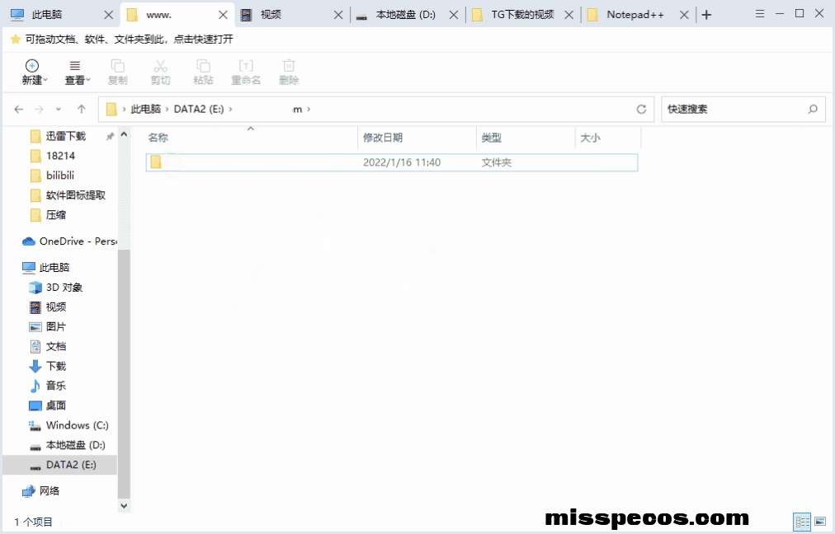Close the TG下载的视频 tab
The image size is (835, 534).
coord(568,15)
